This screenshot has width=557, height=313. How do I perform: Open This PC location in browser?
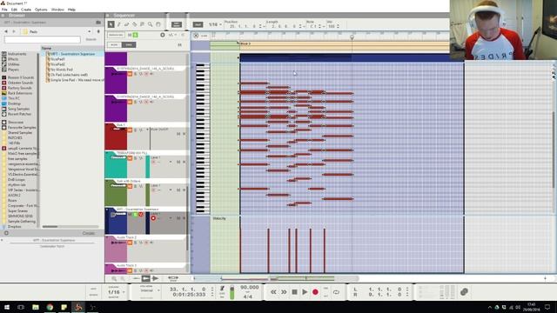(x=14, y=98)
